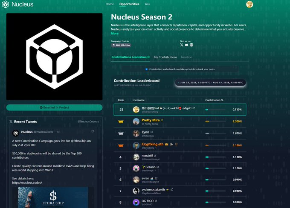Click the Rank column header
The image size is (290, 208).
point(121,100)
